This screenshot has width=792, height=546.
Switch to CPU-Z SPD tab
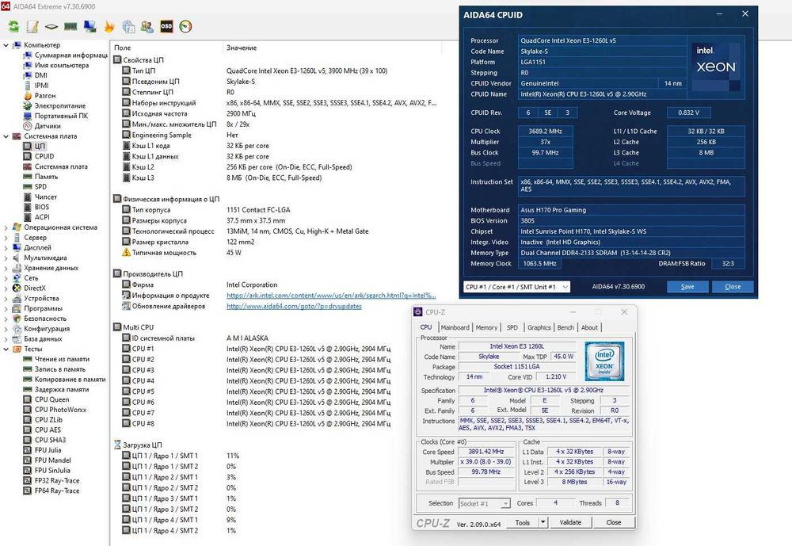pyautogui.click(x=512, y=327)
